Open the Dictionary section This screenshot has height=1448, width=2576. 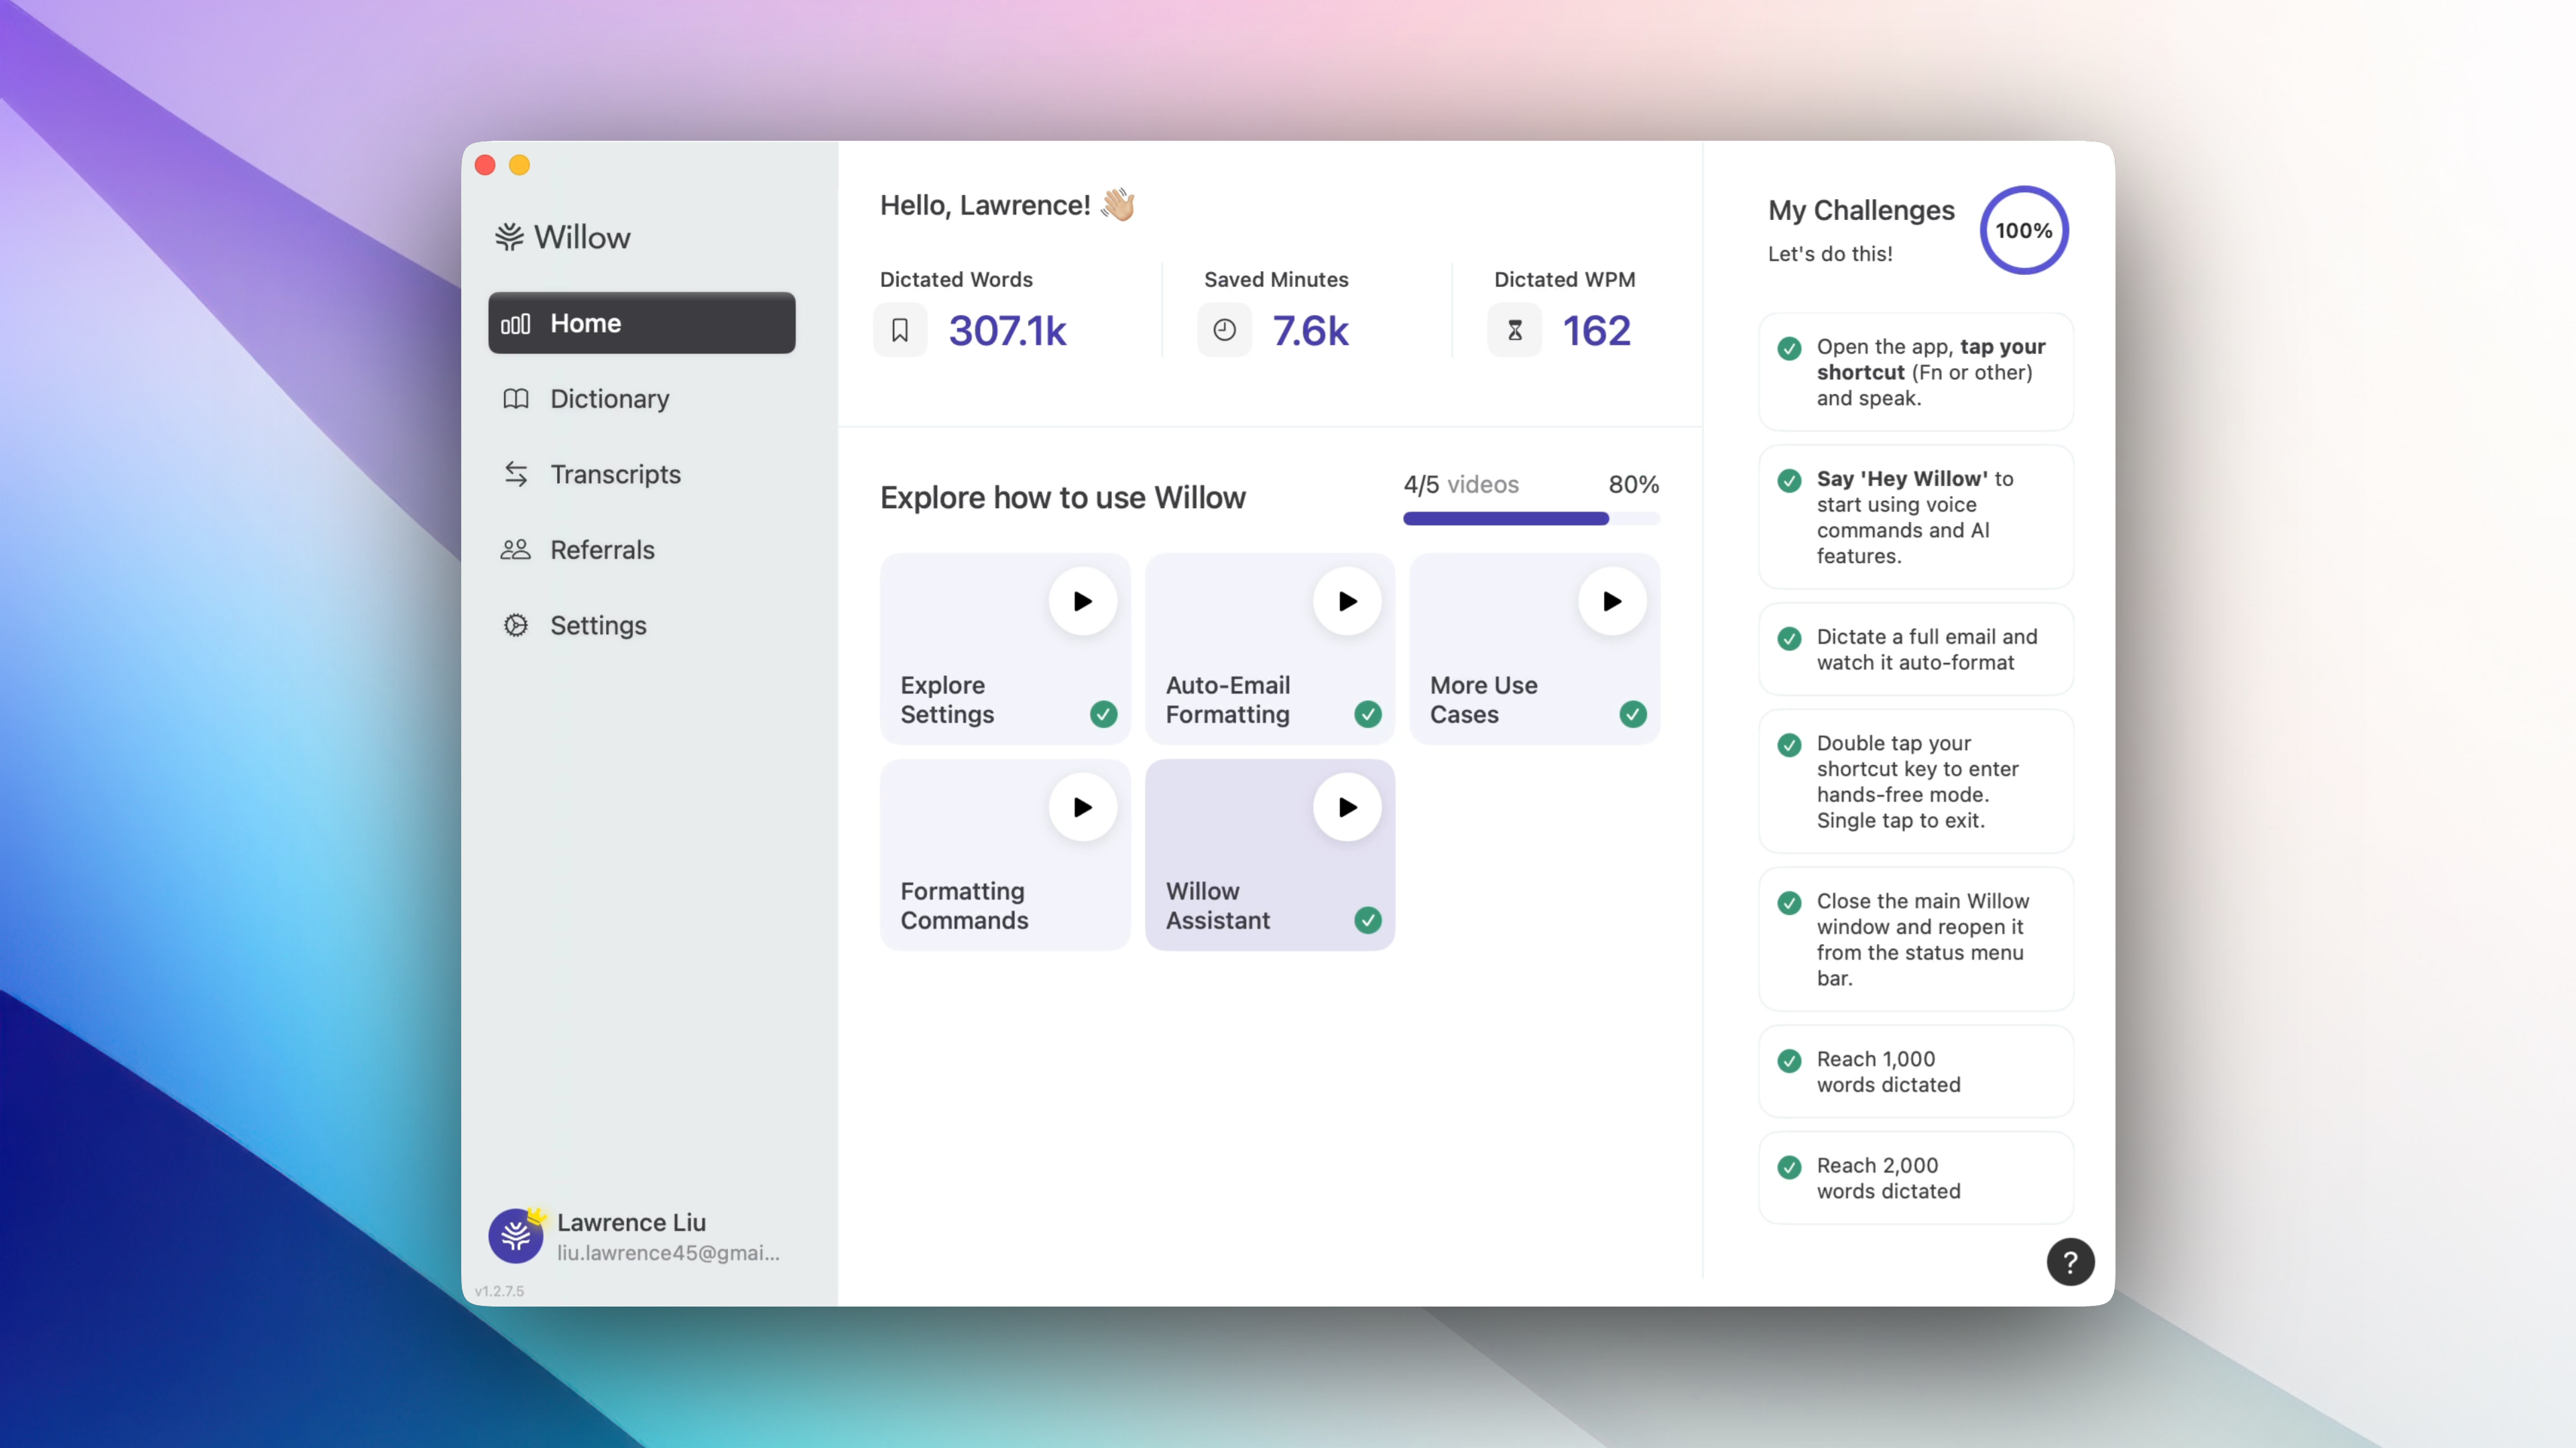click(641, 399)
